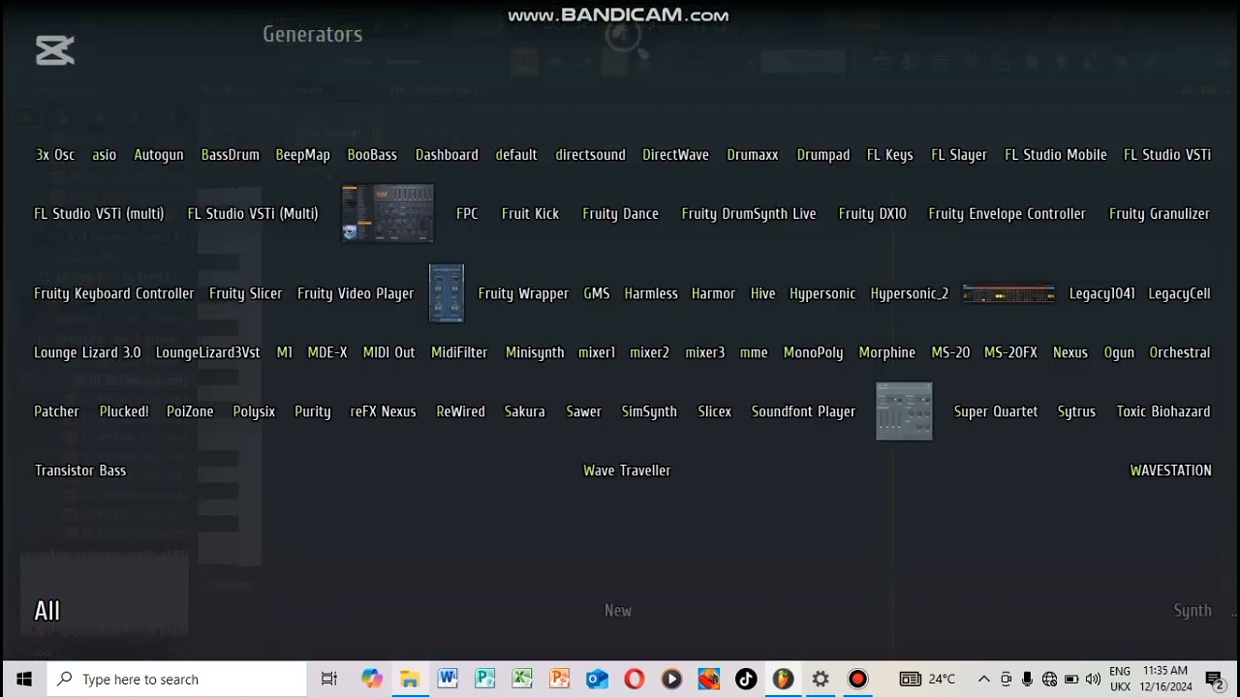Select the FL Keys instrument

click(889, 155)
